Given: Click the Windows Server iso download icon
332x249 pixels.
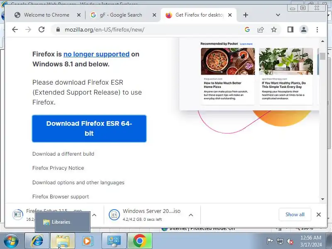Looking at the screenshot, I should [x=115, y=215].
